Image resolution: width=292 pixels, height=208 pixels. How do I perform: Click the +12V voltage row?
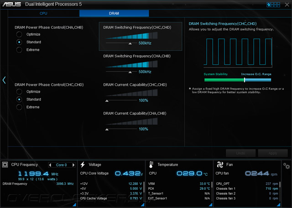click(111, 184)
